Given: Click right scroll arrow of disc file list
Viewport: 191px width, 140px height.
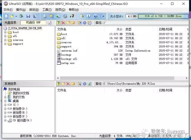Looking at the screenshot, I should [x=186, y=78].
